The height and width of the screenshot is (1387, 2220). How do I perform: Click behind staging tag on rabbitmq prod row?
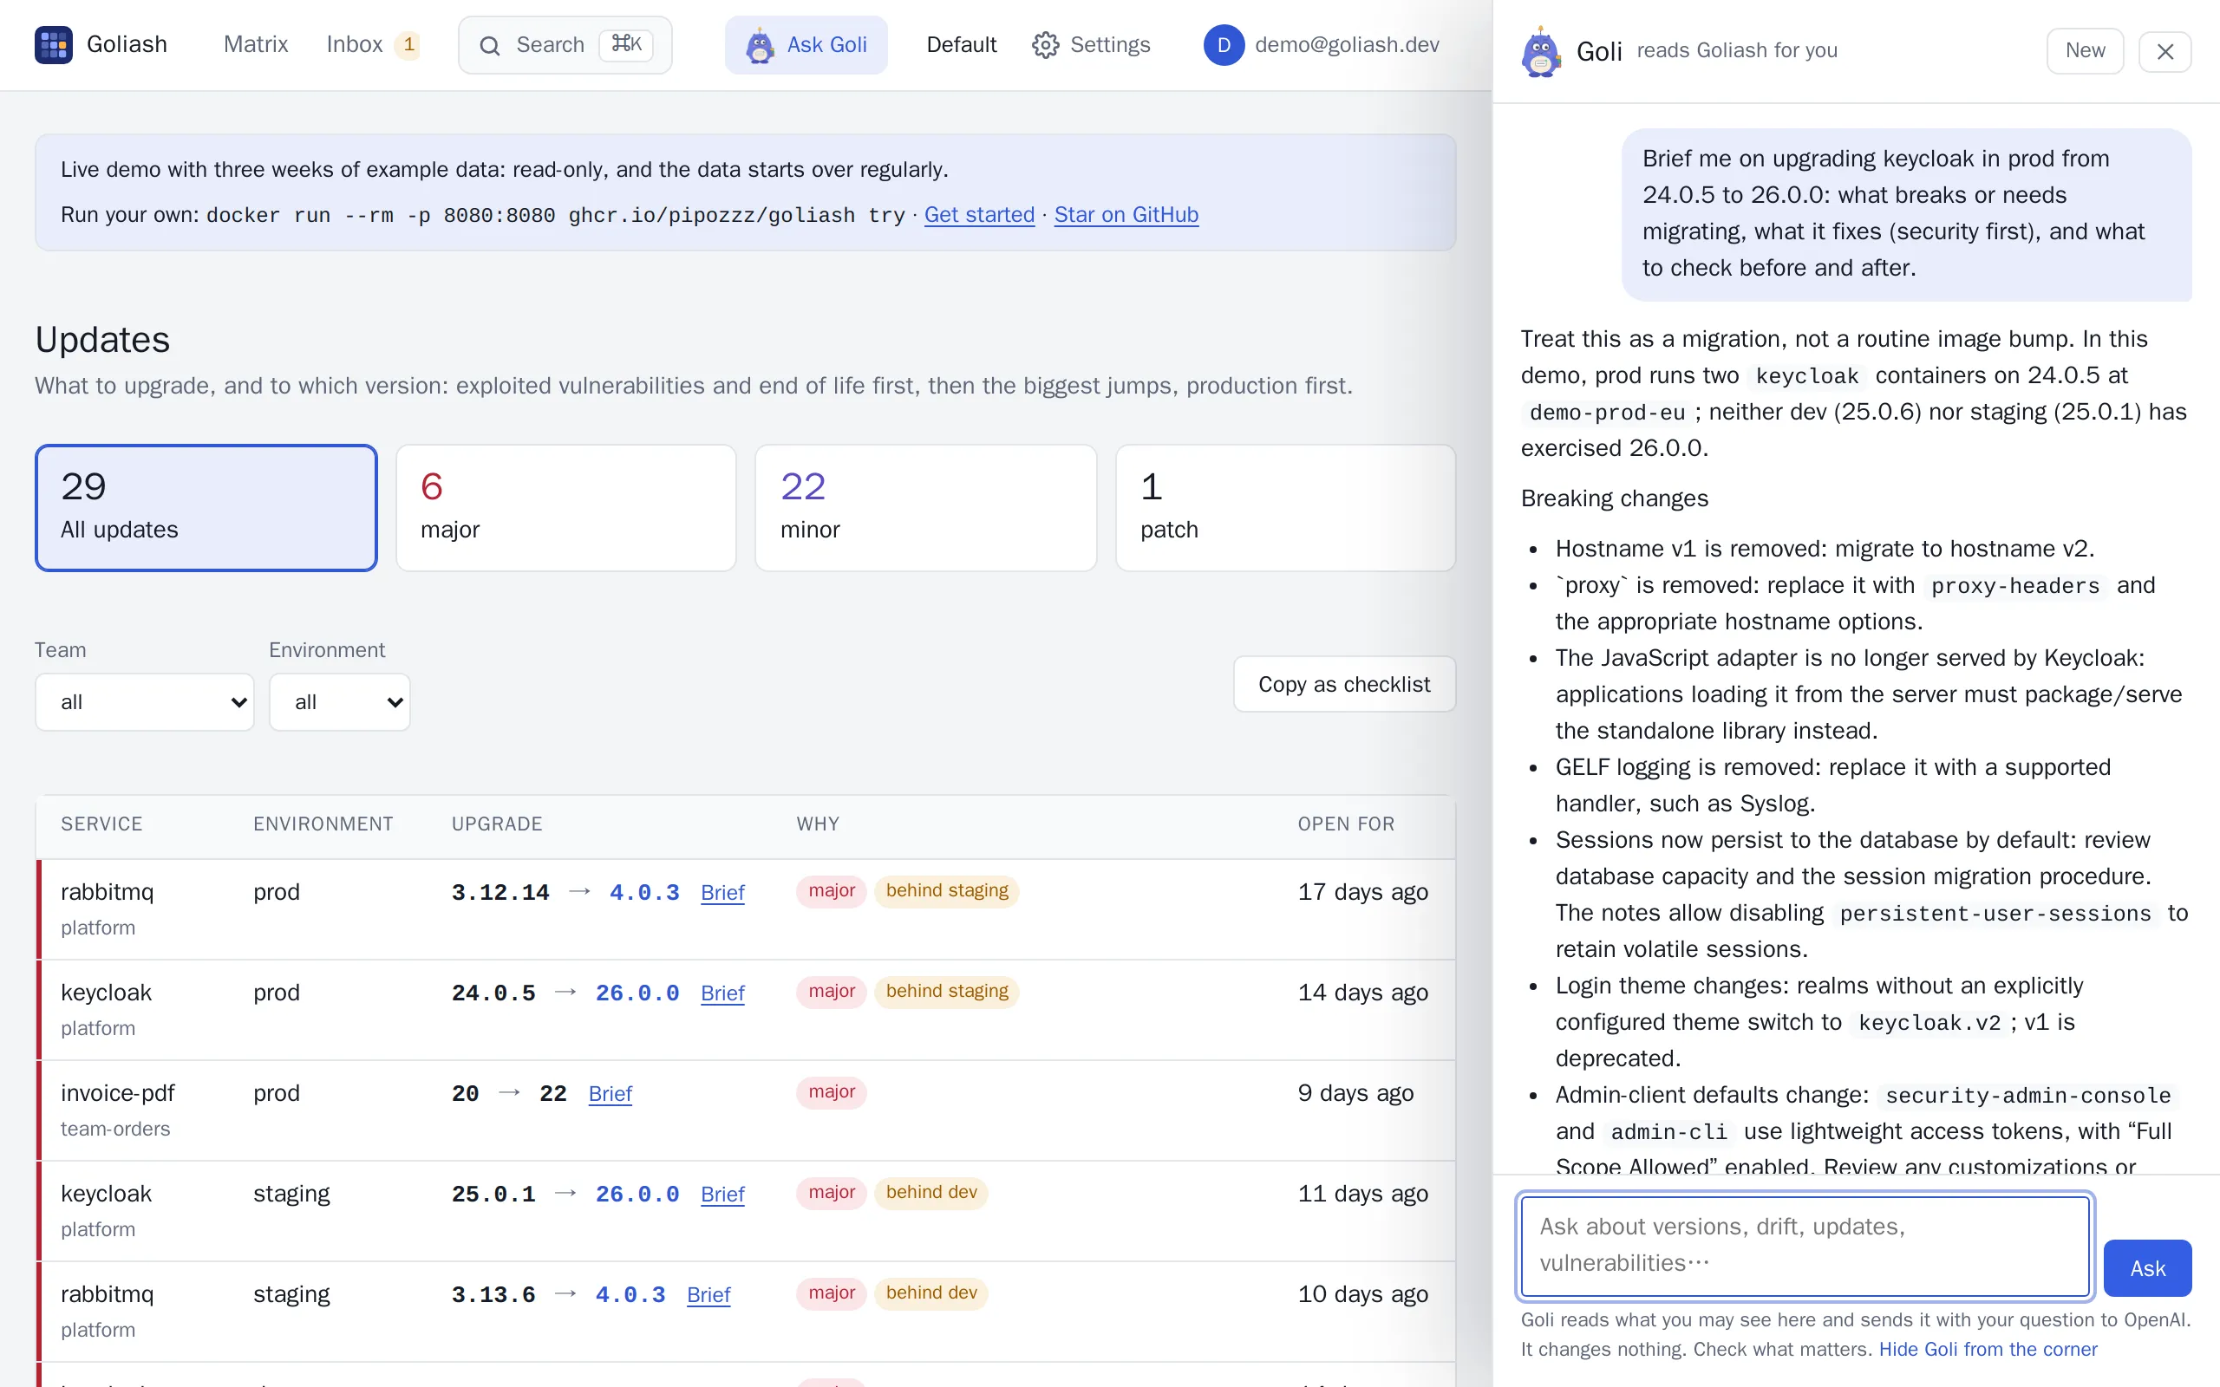[x=947, y=891]
